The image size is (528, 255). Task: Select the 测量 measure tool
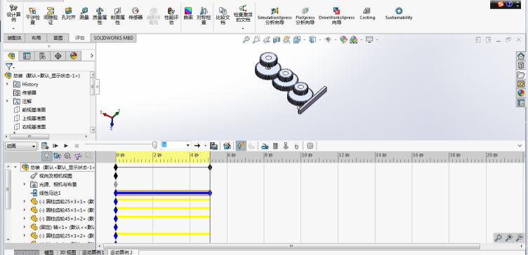tap(84, 13)
